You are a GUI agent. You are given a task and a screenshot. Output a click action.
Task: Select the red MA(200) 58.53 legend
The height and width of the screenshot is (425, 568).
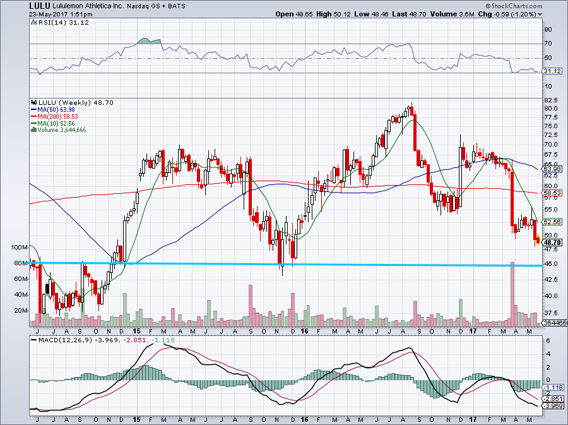[54, 116]
